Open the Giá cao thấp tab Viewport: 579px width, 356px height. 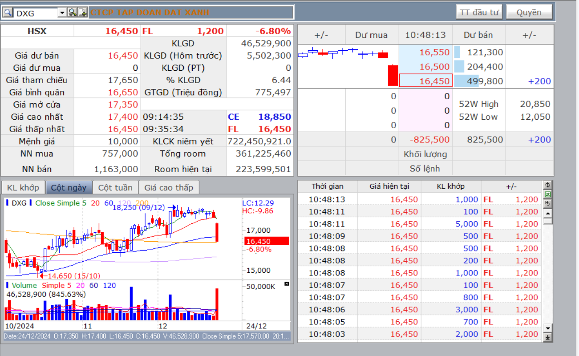pos(169,187)
